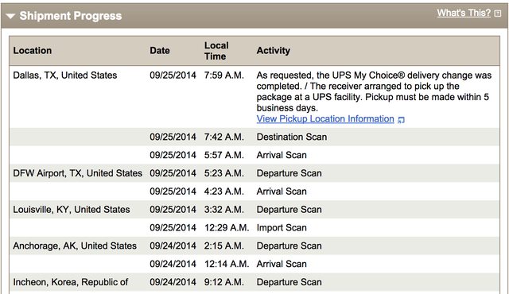The height and width of the screenshot is (294, 509).
Task: Click the new-window icon after Pickup Location link
Action: point(401,120)
